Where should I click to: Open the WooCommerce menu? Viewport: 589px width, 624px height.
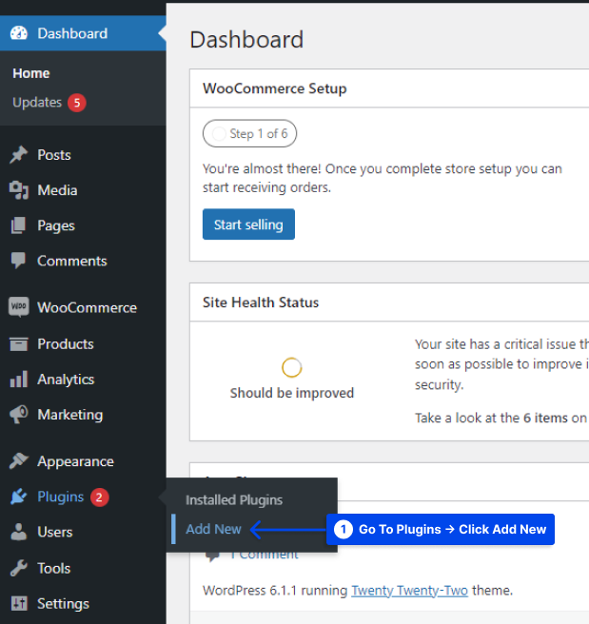[88, 307]
